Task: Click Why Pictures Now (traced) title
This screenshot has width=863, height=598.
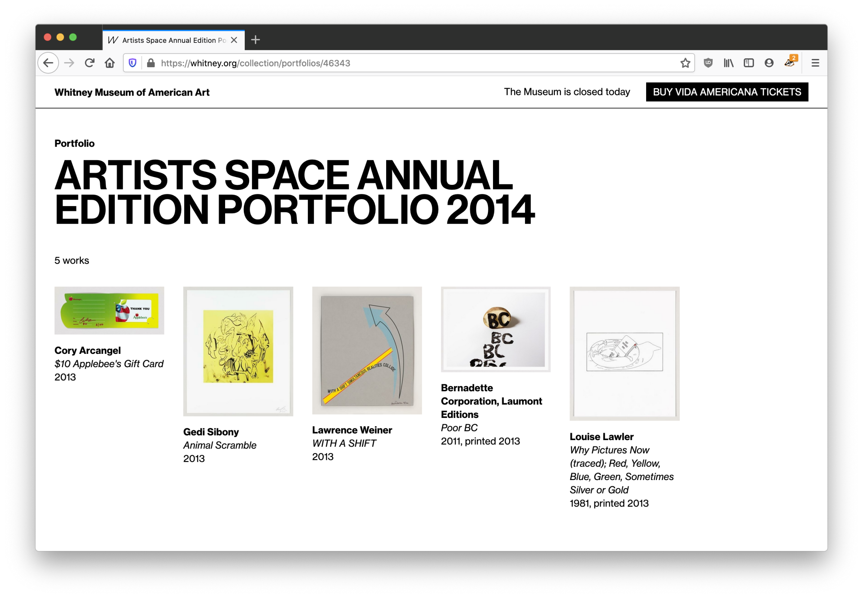Action: (x=622, y=470)
